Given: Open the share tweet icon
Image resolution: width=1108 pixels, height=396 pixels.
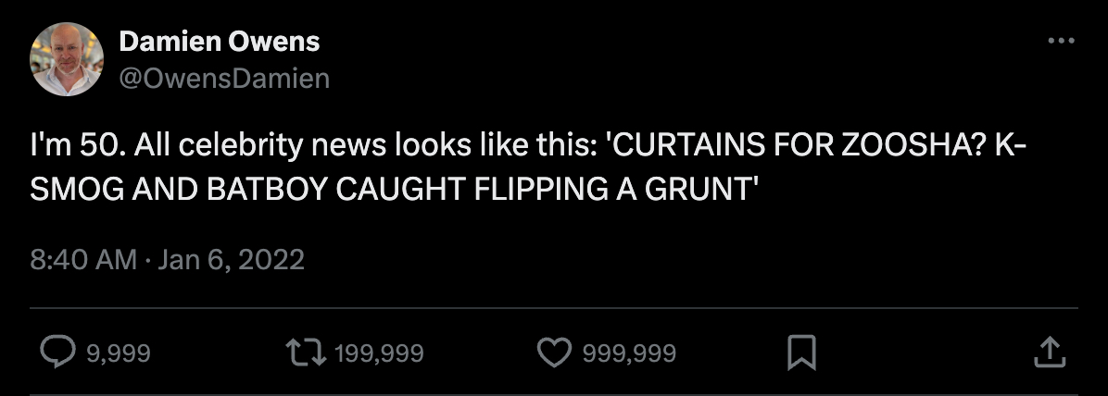Looking at the screenshot, I should (1047, 353).
